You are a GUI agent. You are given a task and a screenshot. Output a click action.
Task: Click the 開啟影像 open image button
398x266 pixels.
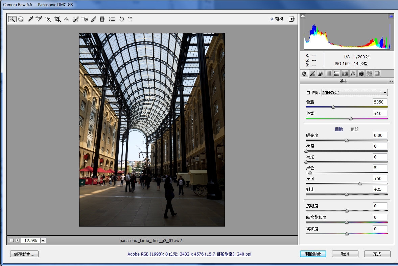pos(313,254)
